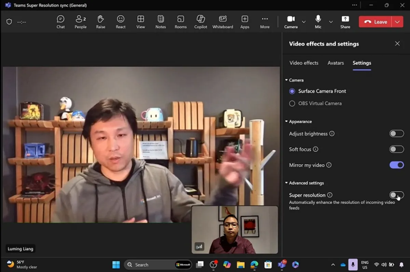The width and height of the screenshot is (410, 272).
Task: Select OBS Virtual Camera
Action: (x=292, y=103)
